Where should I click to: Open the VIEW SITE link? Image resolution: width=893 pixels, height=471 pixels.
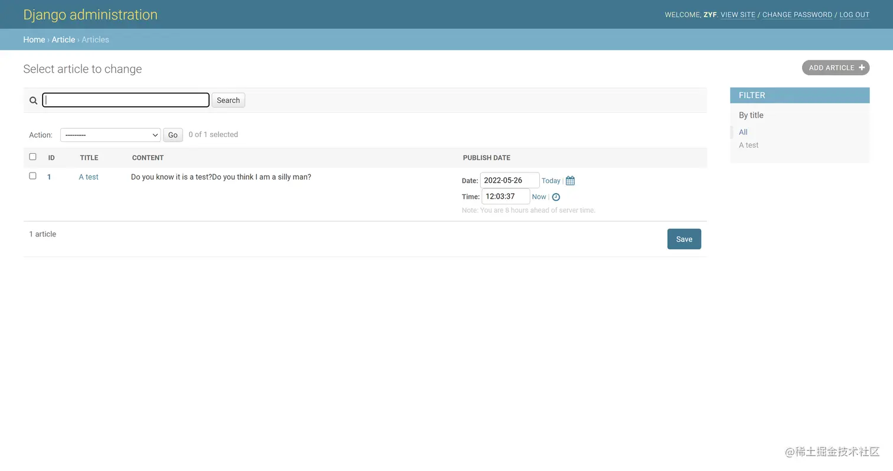click(738, 15)
